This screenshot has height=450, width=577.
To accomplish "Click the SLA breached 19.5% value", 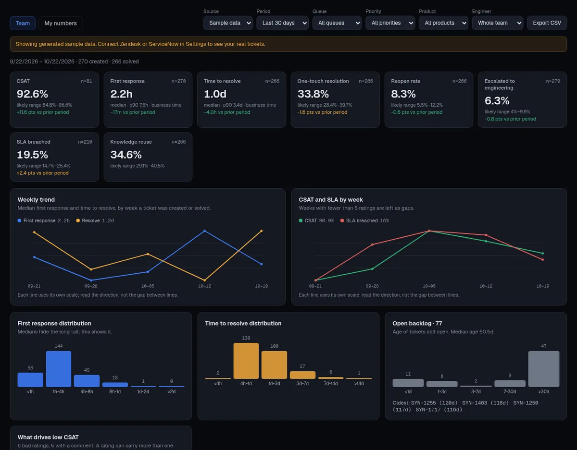I will (x=32, y=155).
